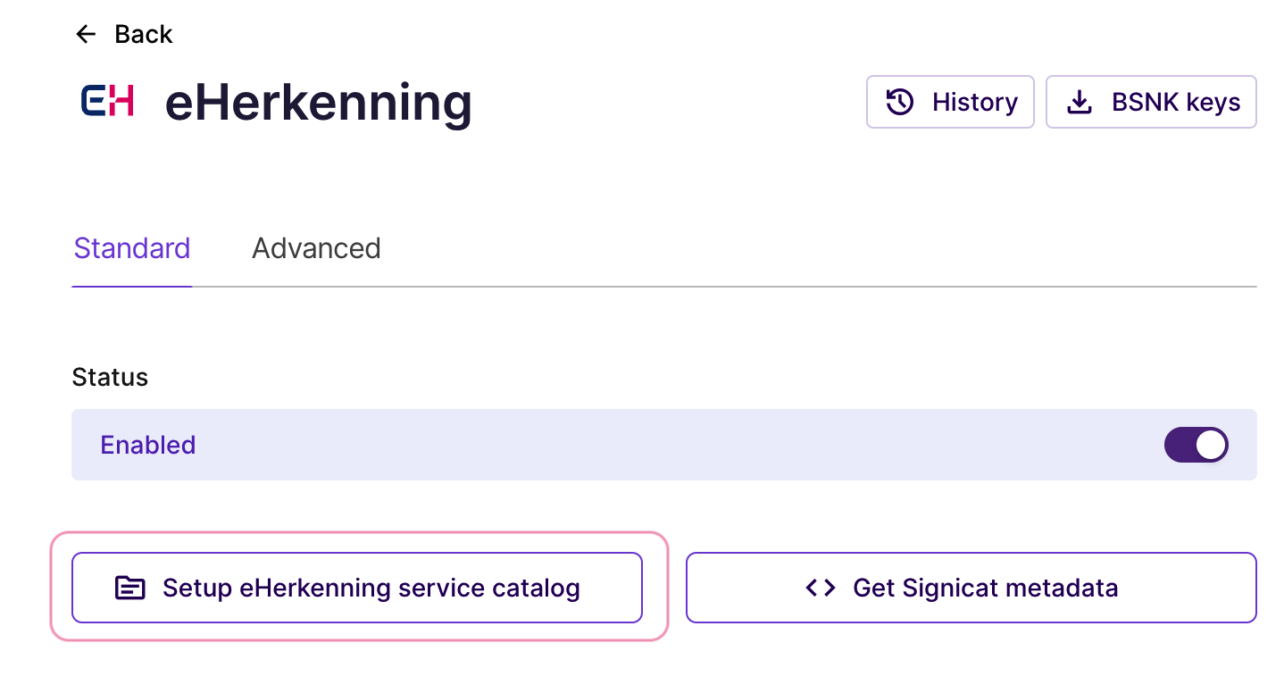1284x693 pixels.
Task: Open History using its text label
Action: coord(974,103)
